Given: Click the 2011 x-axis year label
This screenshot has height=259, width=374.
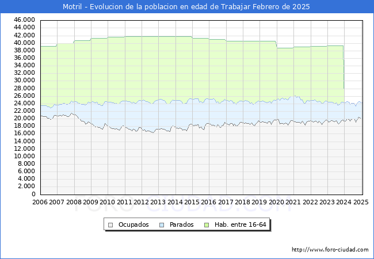Looking at the screenshot, I should pyautogui.click(x=124, y=202).
